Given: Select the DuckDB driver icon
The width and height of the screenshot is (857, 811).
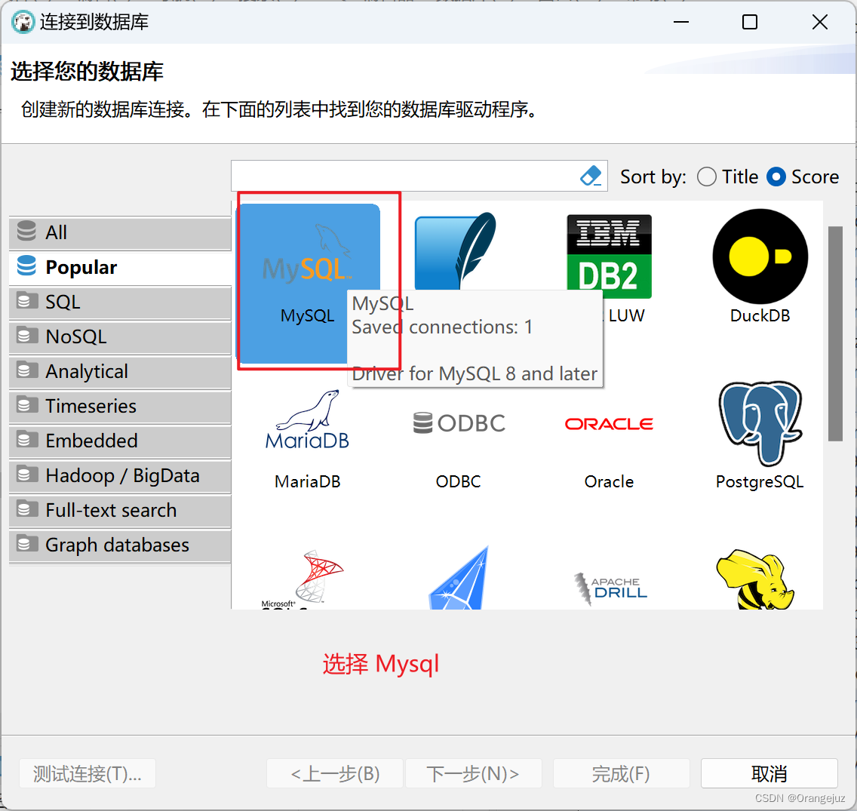Looking at the screenshot, I should pyautogui.click(x=760, y=257).
